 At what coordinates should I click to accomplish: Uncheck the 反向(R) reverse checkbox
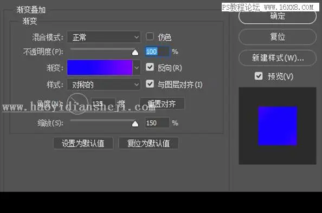[x=150, y=67]
